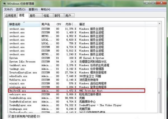The image size is (168, 119).
Task: Sort by the 描述 column header
Action: [x=111, y=24]
